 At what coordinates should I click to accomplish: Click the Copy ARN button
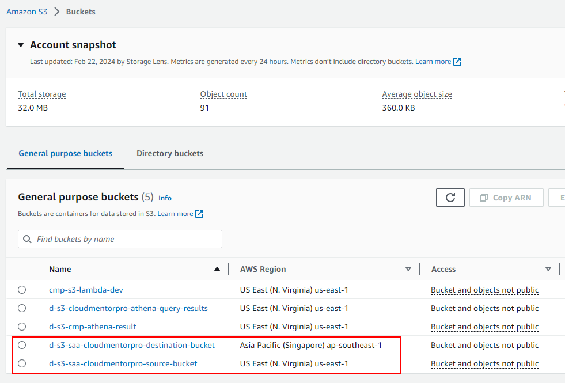506,198
